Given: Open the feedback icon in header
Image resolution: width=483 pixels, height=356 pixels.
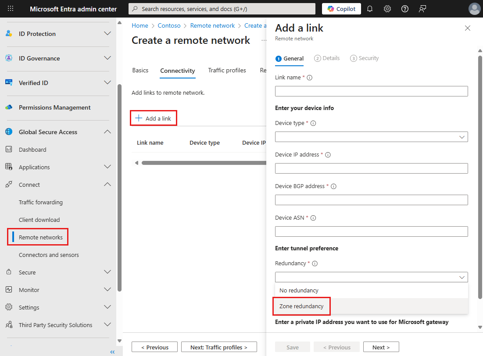Looking at the screenshot, I should click(422, 9).
